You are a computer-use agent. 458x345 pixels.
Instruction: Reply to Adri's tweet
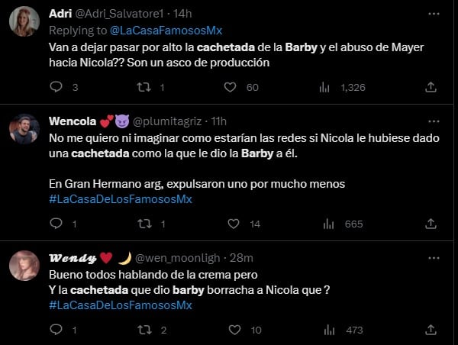[56, 88]
